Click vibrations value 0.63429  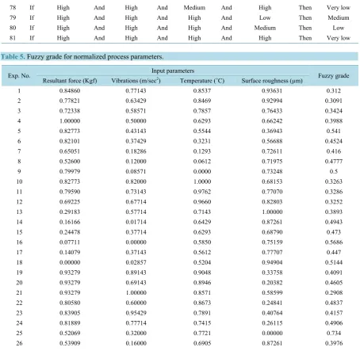(x=136, y=101)
